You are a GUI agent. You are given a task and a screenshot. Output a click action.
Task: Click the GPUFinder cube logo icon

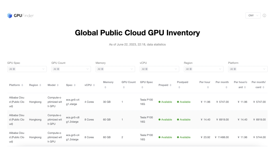(10, 16)
